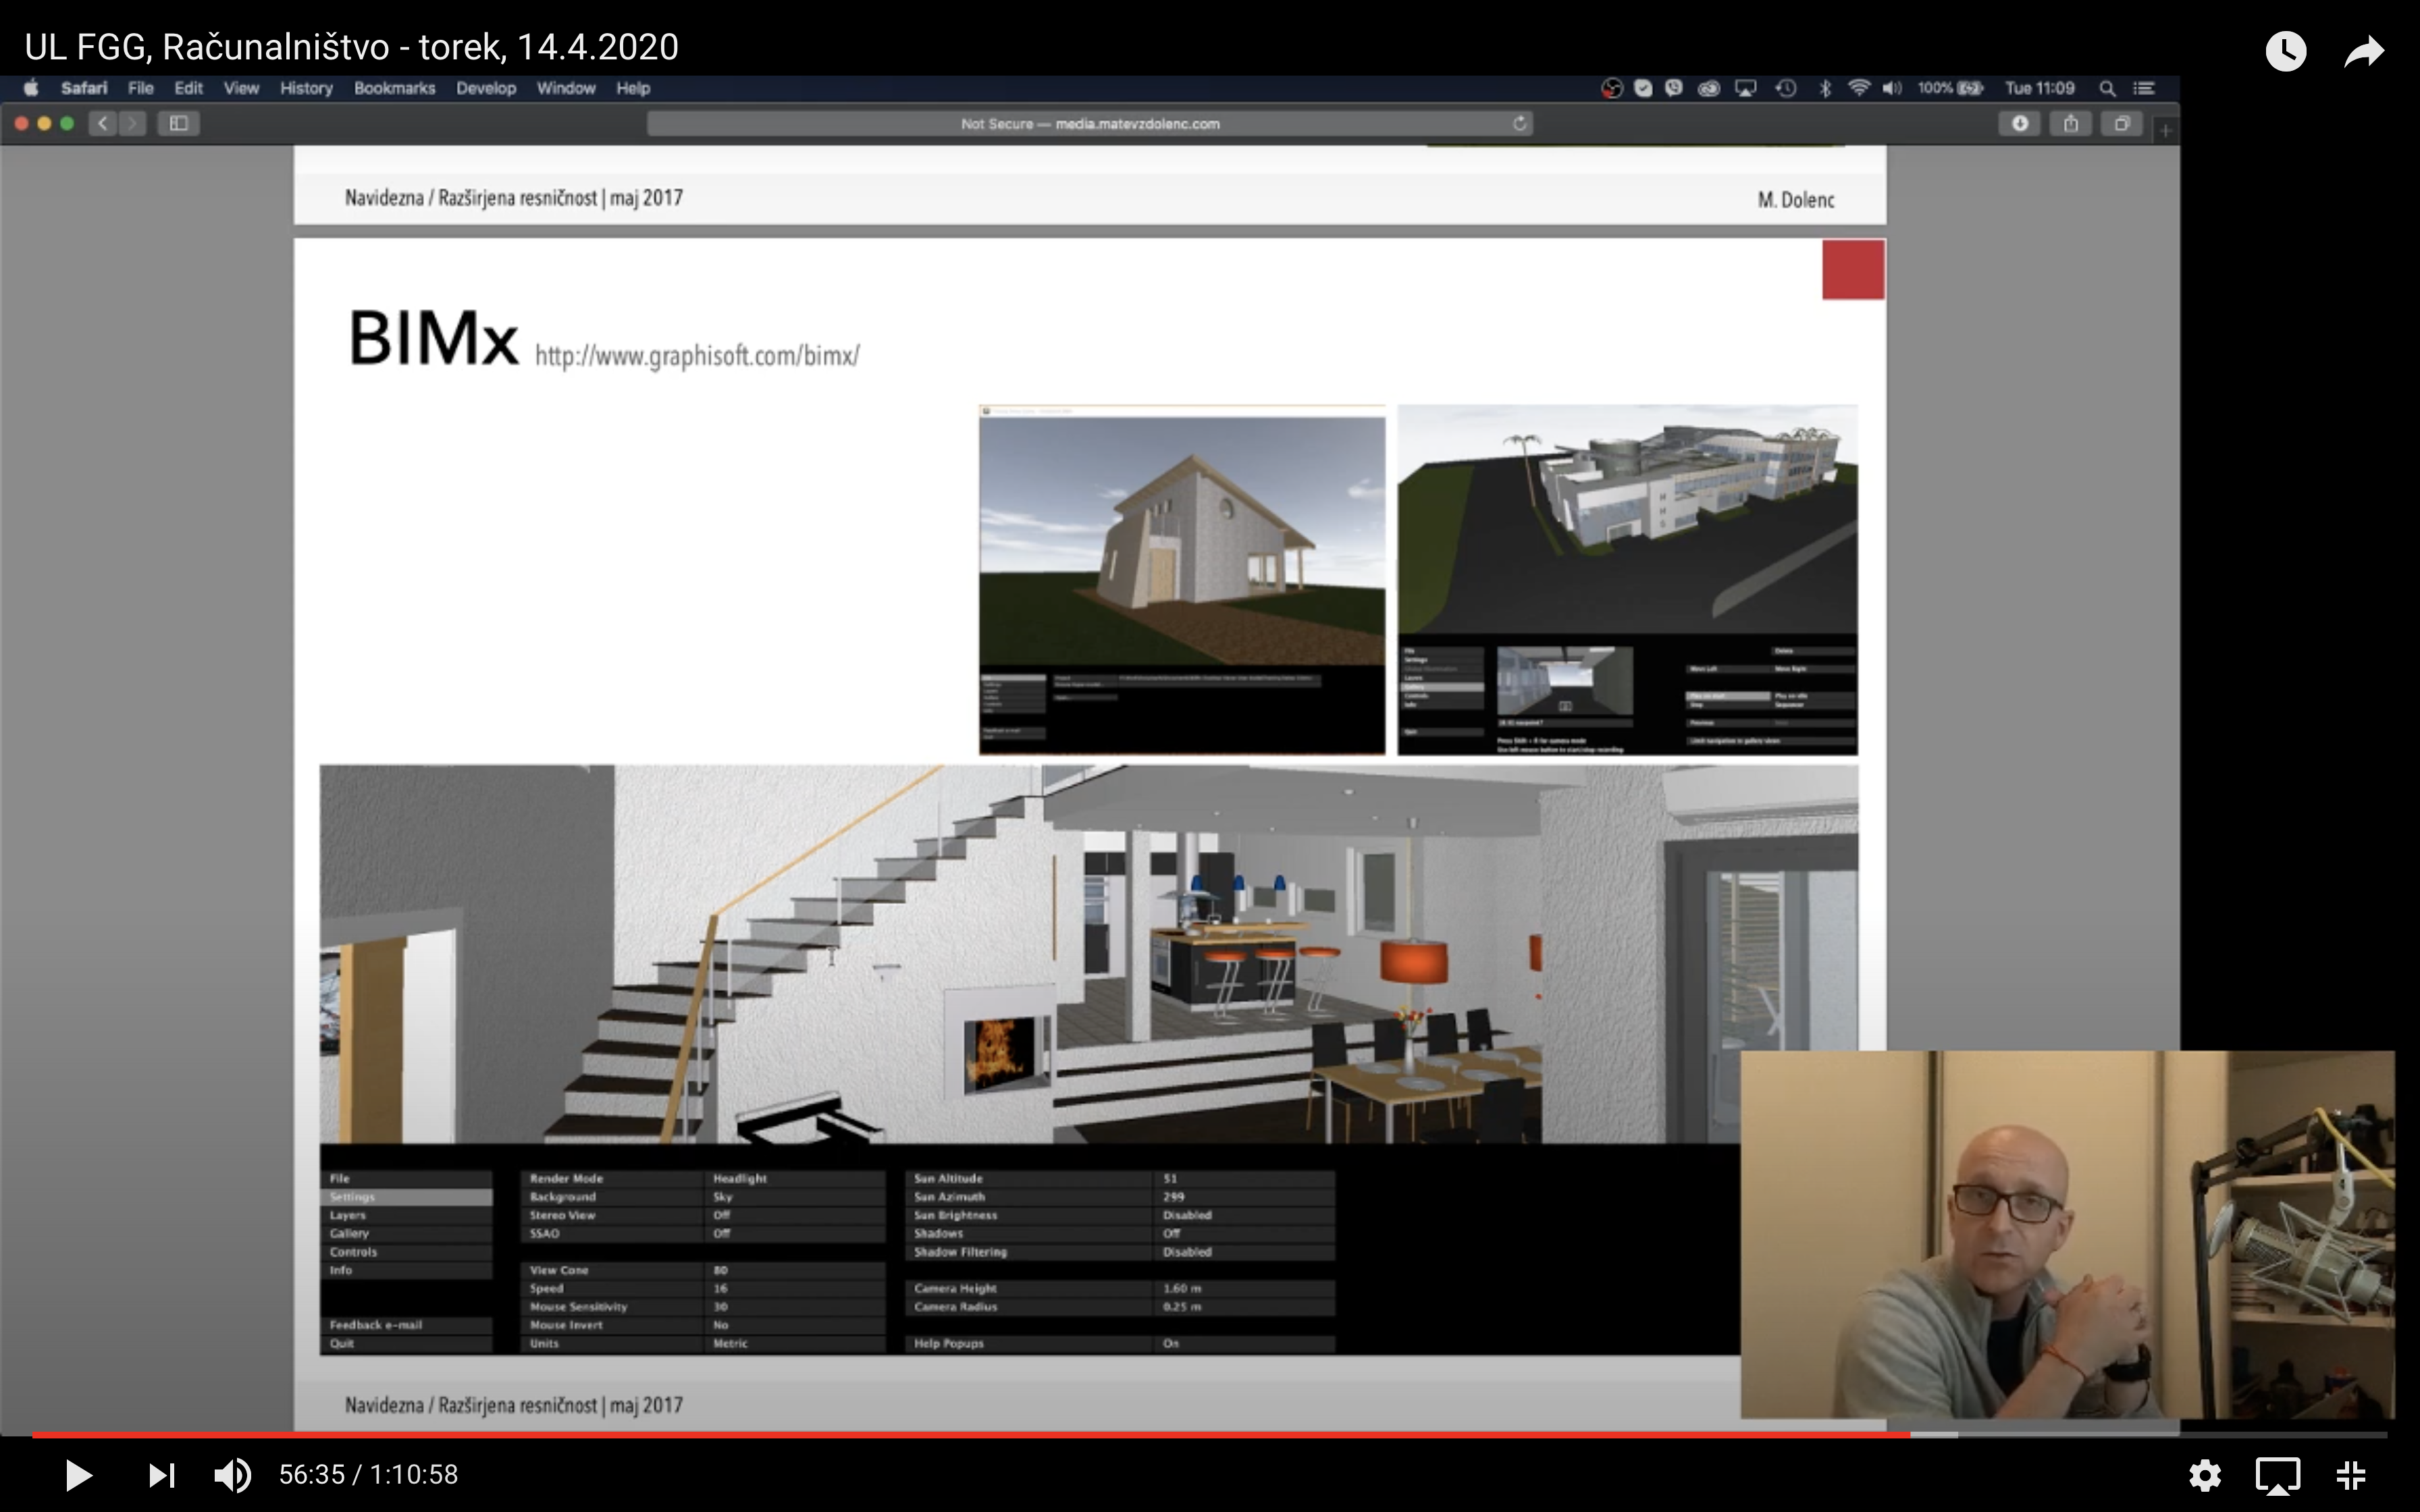
Task: Toggle the Safari sidebar button
Action: point(178,123)
